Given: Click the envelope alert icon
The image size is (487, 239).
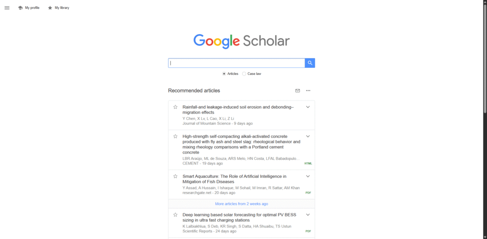Looking at the screenshot, I should pyautogui.click(x=298, y=91).
